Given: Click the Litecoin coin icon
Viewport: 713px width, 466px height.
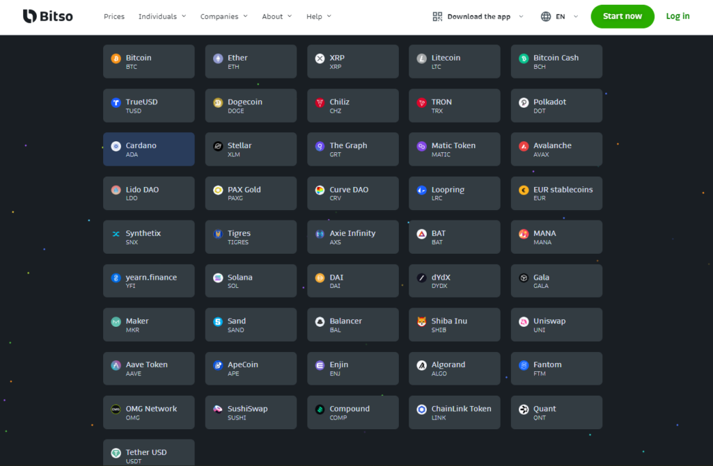Looking at the screenshot, I should tap(421, 58).
